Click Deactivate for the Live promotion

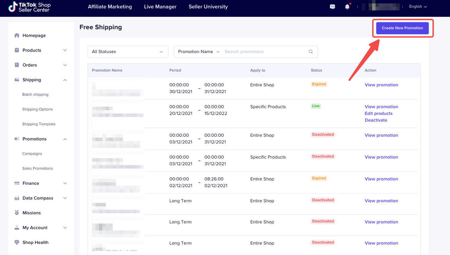pyautogui.click(x=376, y=120)
